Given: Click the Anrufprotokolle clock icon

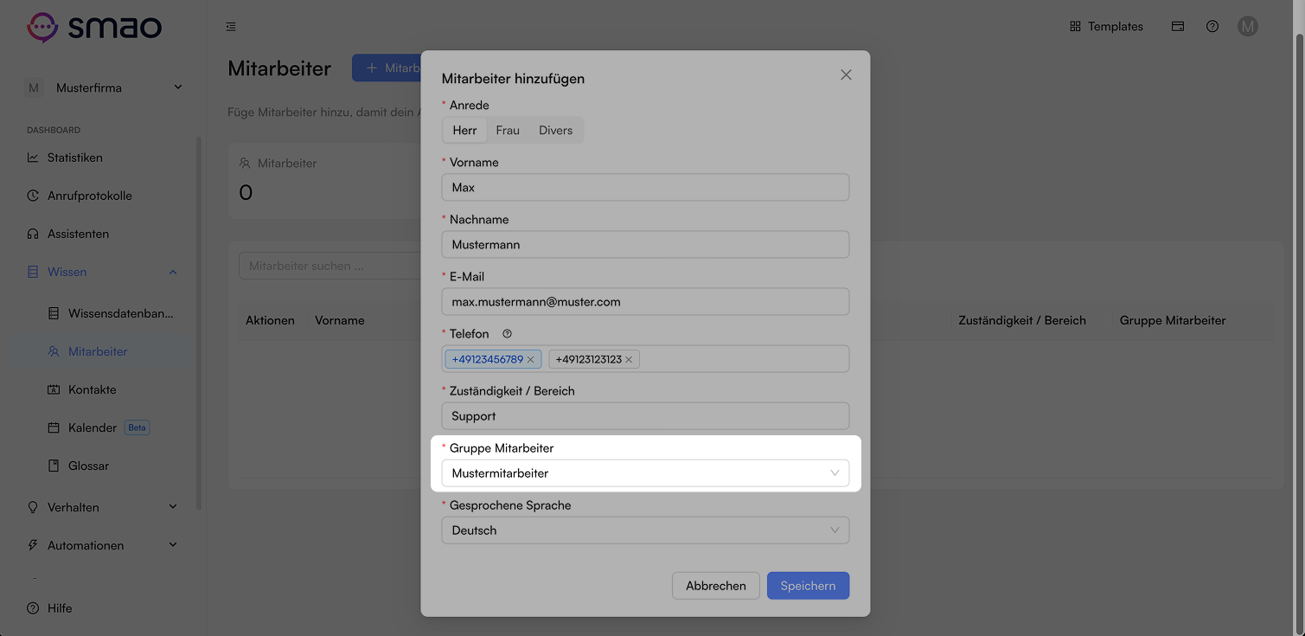Looking at the screenshot, I should (33, 196).
